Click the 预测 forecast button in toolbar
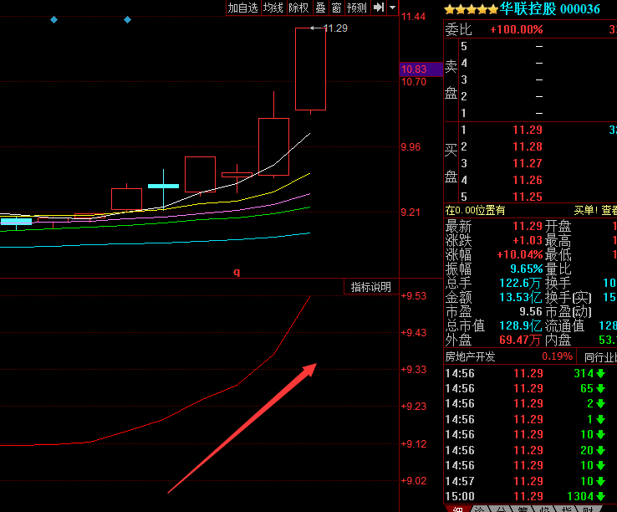617x512 pixels. click(x=357, y=8)
